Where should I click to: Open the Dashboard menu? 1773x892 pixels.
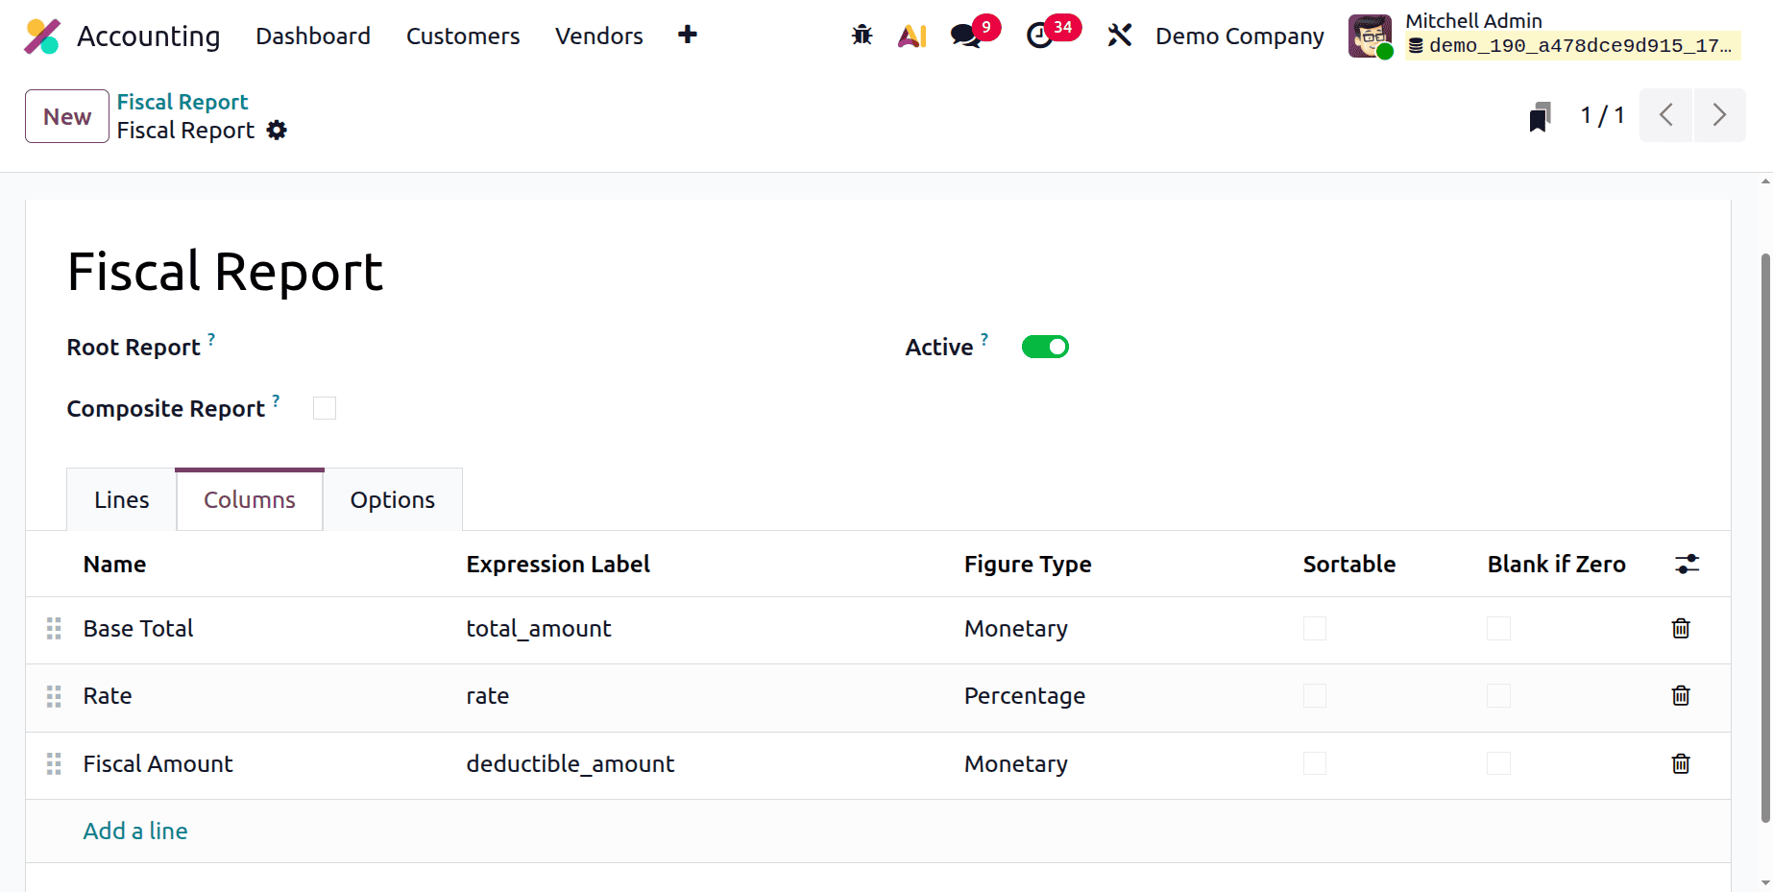click(x=313, y=36)
